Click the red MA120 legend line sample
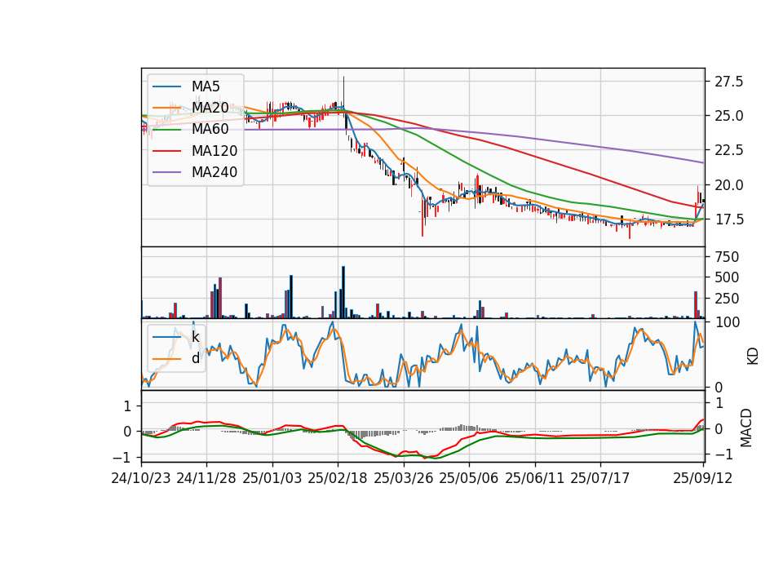 pos(166,151)
